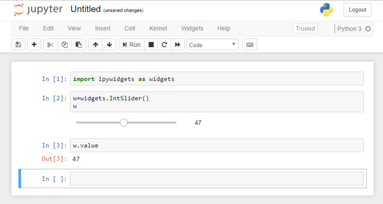Viewport: 383px width, 204px height.
Task: Rename notebook by clicking Untitled title
Action: pos(85,9)
